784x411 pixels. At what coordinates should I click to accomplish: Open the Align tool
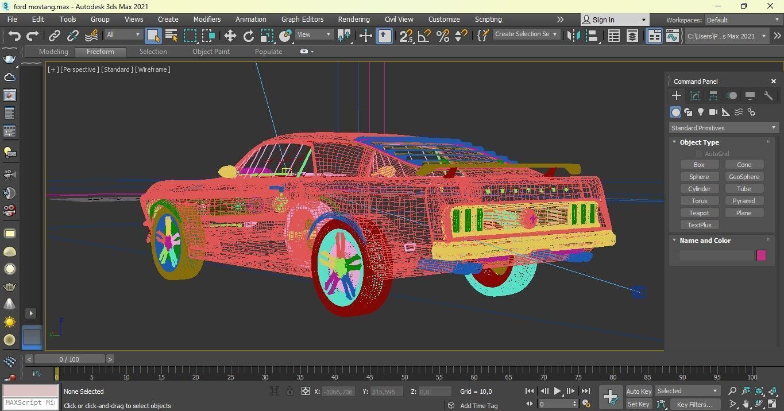pyautogui.click(x=592, y=36)
